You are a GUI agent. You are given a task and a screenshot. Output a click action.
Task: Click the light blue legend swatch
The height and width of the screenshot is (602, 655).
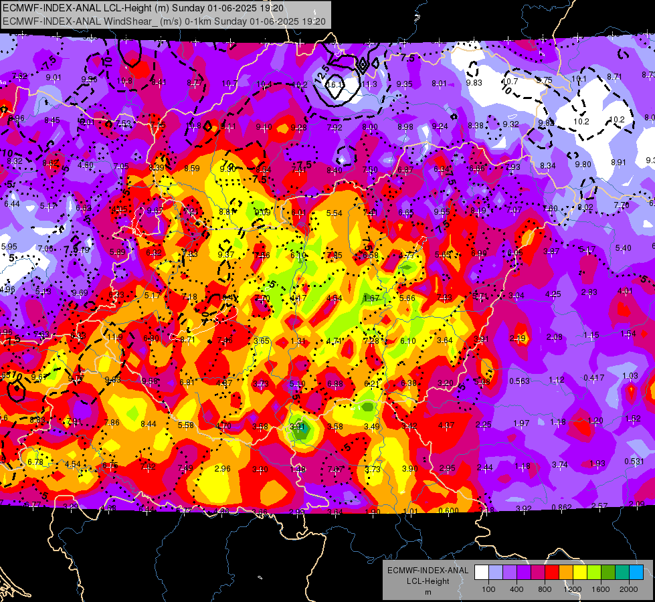496,573
